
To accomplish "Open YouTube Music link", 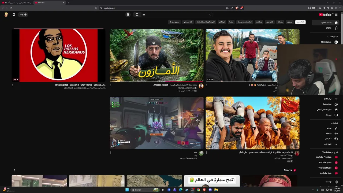I will (x=326, y=168).
